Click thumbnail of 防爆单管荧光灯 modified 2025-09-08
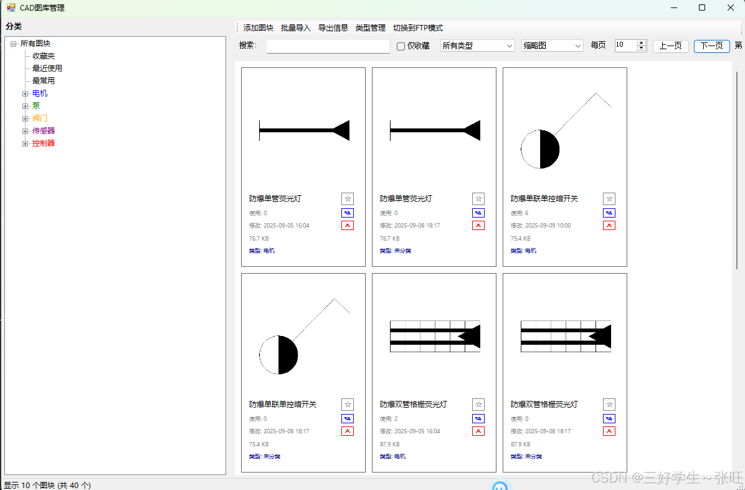 click(435, 130)
